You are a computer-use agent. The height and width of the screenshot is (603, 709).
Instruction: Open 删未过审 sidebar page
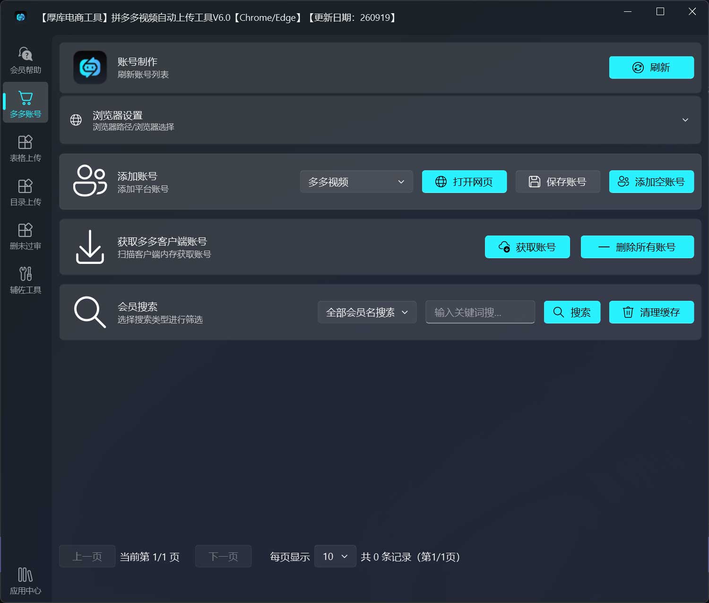point(26,236)
